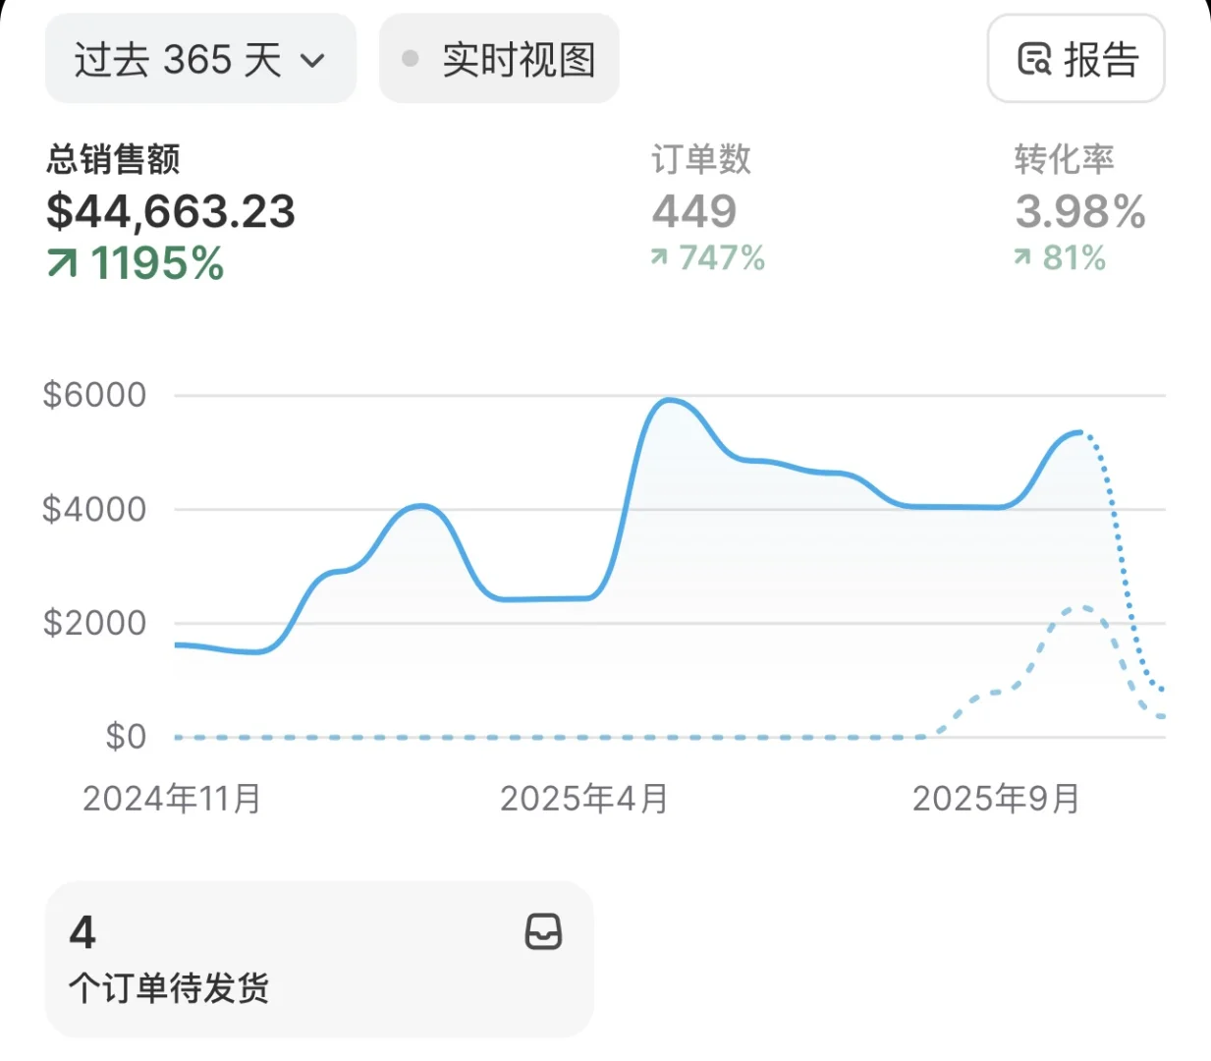The image size is (1211, 1061).
Task: Click the green arrow next to 1195%
Action: click(x=62, y=262)
